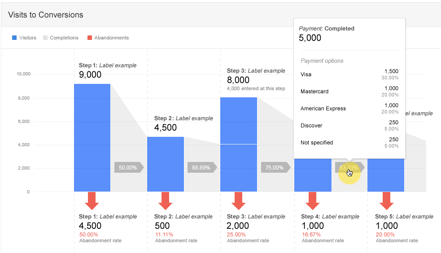Click the Visits to Conversions title
This screenshot has height=253, width=441.
point(46,15)
